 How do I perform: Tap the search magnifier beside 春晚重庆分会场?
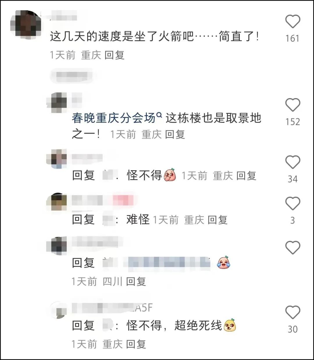(x=159, y=115)
